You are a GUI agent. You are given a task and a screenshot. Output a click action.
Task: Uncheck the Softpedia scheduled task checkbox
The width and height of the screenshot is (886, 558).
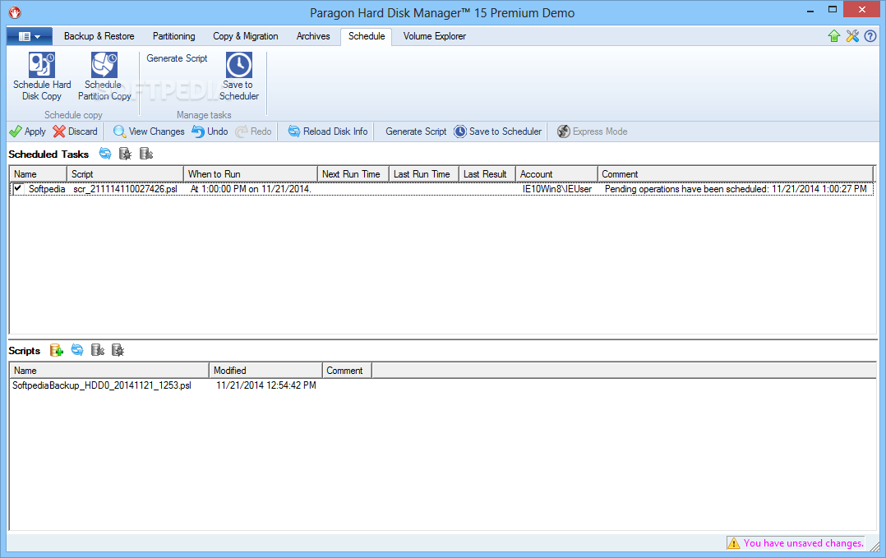click(18, 189)
